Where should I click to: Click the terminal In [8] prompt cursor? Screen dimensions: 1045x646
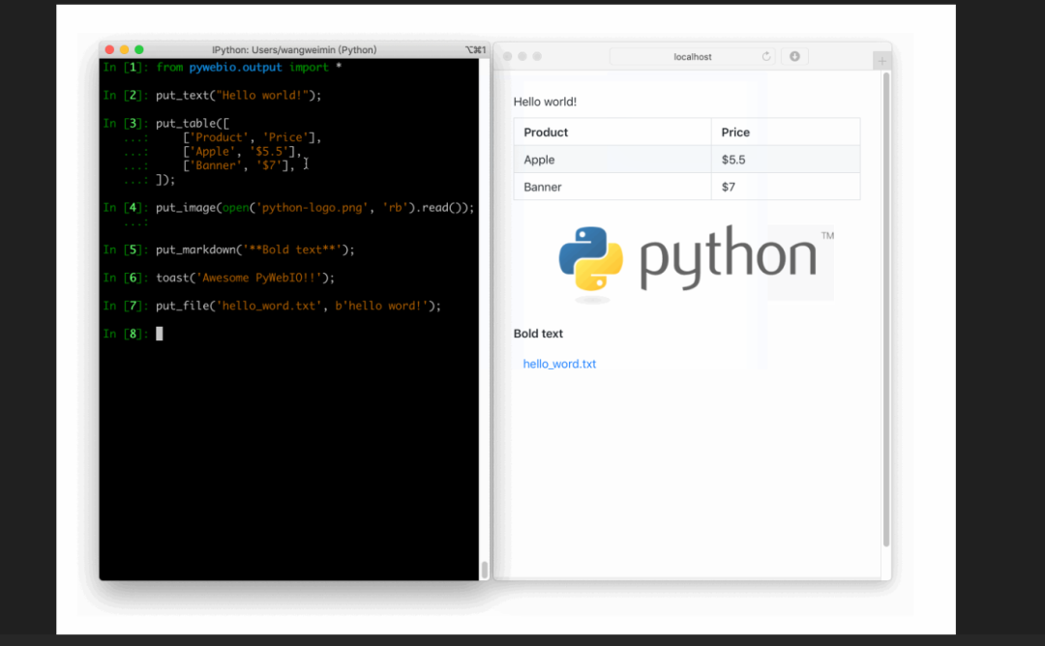coord(160,334)
